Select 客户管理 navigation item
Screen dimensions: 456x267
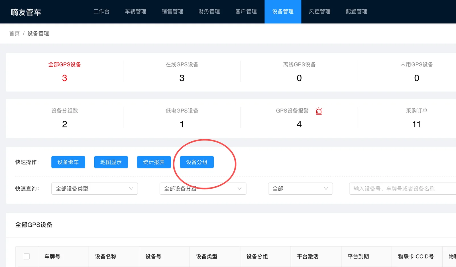click(246, 11)
